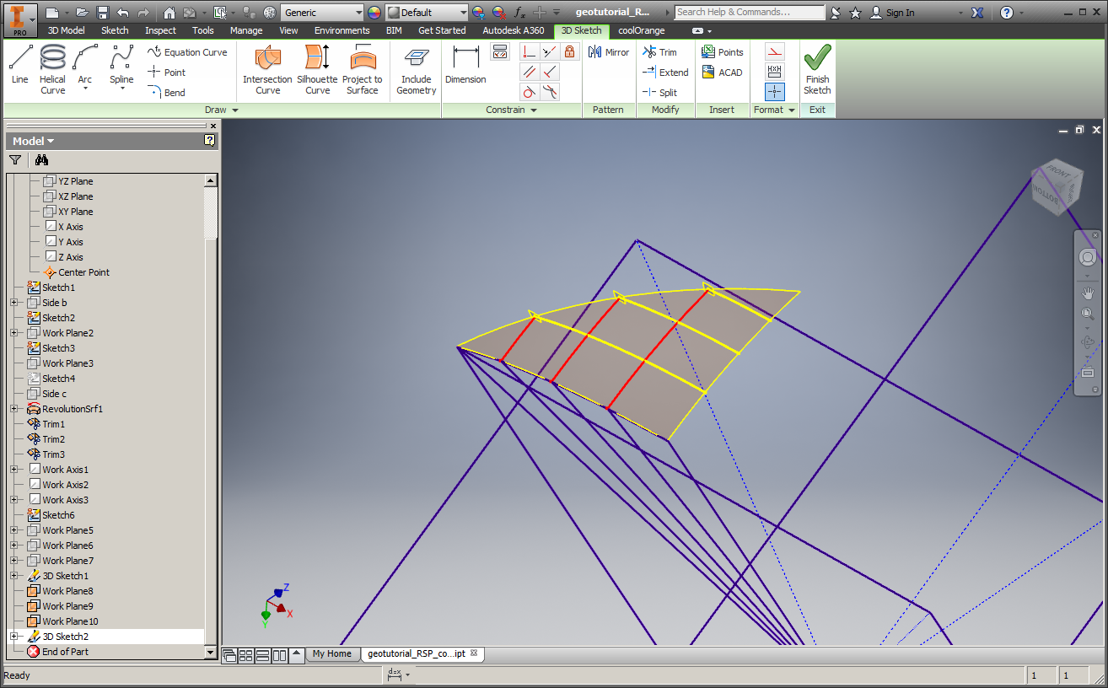Viewport: 1108px width, 688px height.
Task: Click the Search Help & Commands field
Action: click(x=750, y=13)
